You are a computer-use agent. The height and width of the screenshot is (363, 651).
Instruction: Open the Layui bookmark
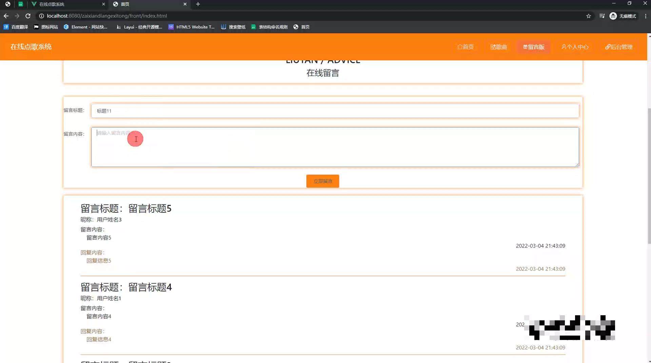(x=139, y=27)
